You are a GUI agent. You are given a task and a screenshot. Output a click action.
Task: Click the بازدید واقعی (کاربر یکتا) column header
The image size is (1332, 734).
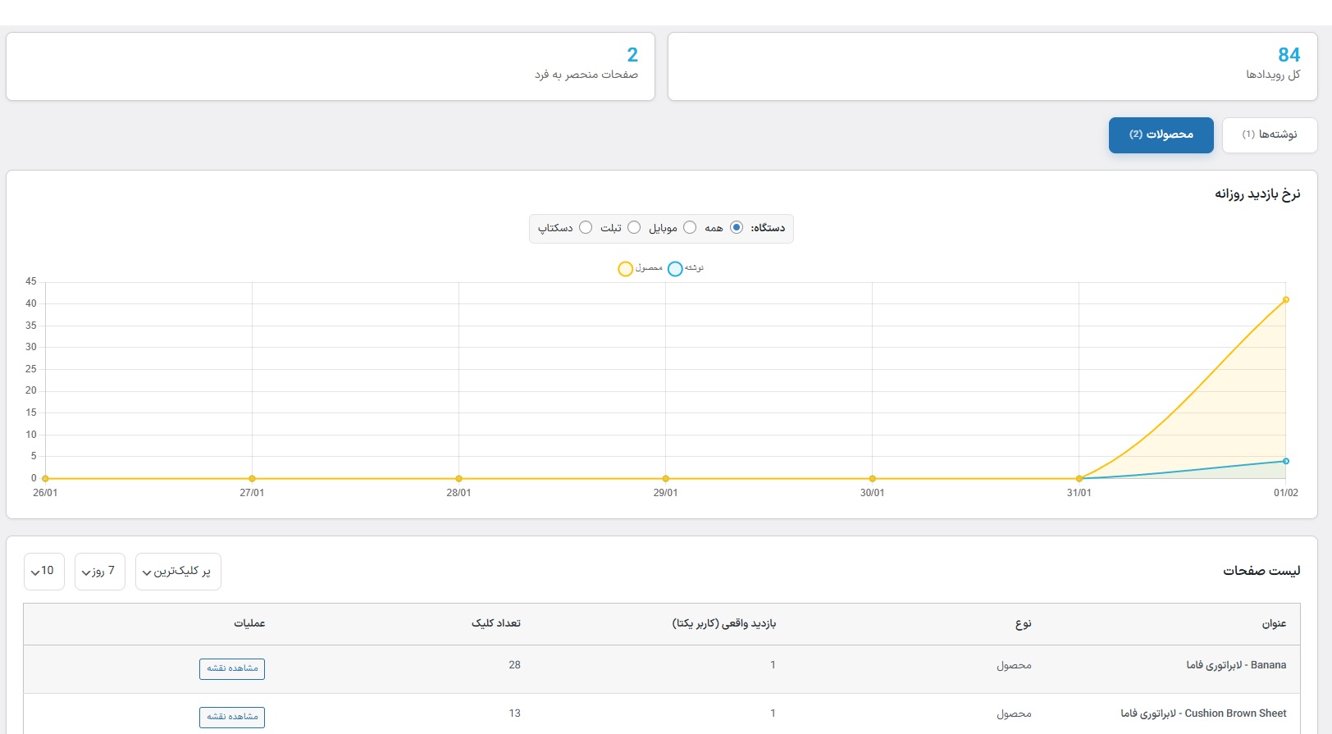point(724,624)
